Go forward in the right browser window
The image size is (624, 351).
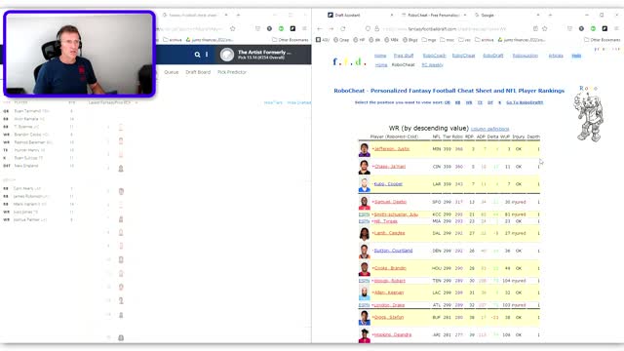(331, 28)
